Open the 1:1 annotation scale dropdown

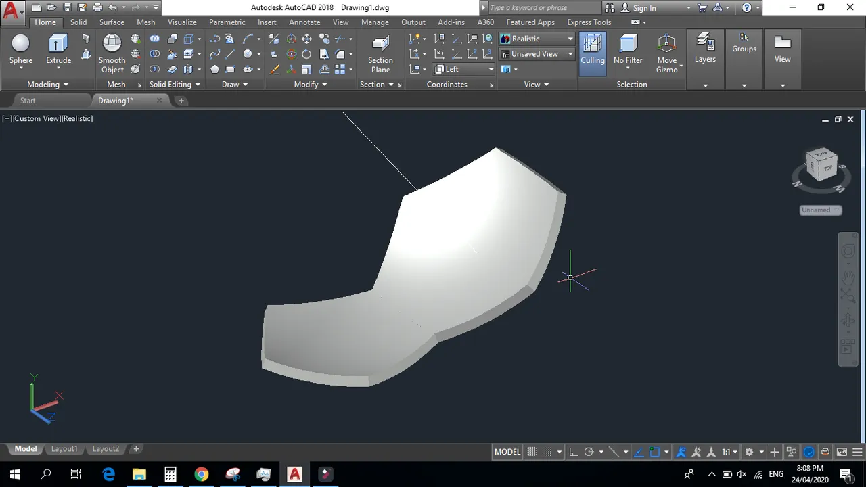click(x=729, y=452)
